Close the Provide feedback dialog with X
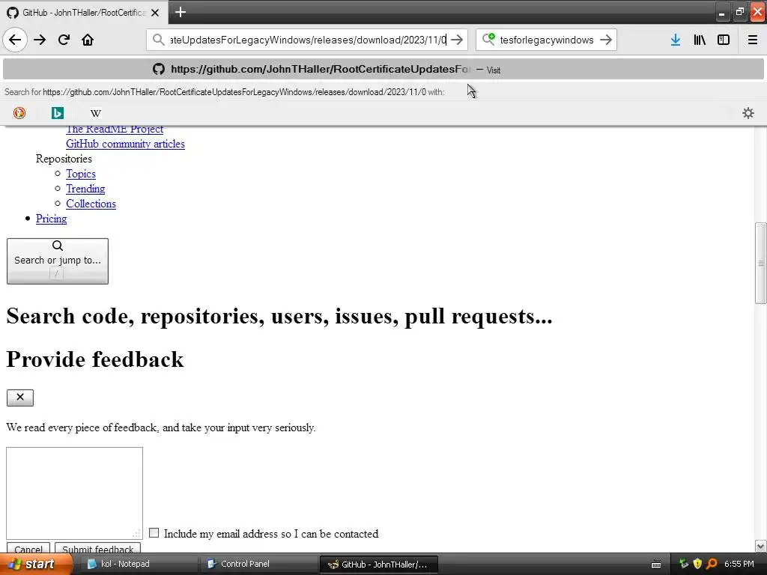The height and width of the screenshot is (575, 767). [x=20, y=398]
